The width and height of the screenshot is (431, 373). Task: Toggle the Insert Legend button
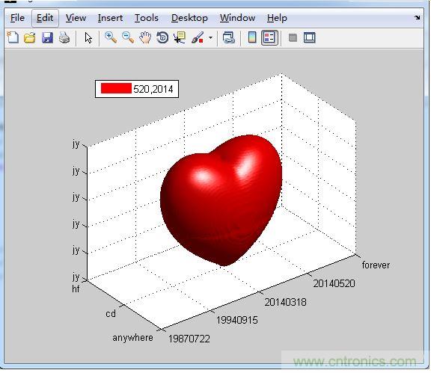tap(269, 37)
